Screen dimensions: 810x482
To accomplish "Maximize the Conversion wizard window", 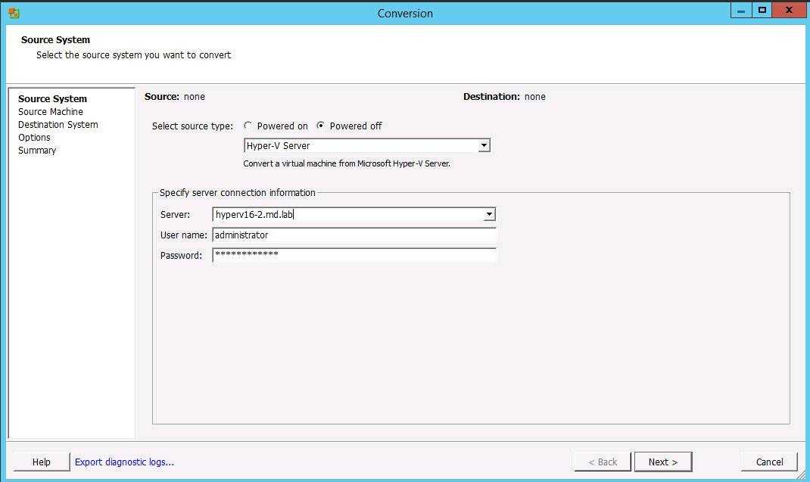I will (x=762, y=10).
